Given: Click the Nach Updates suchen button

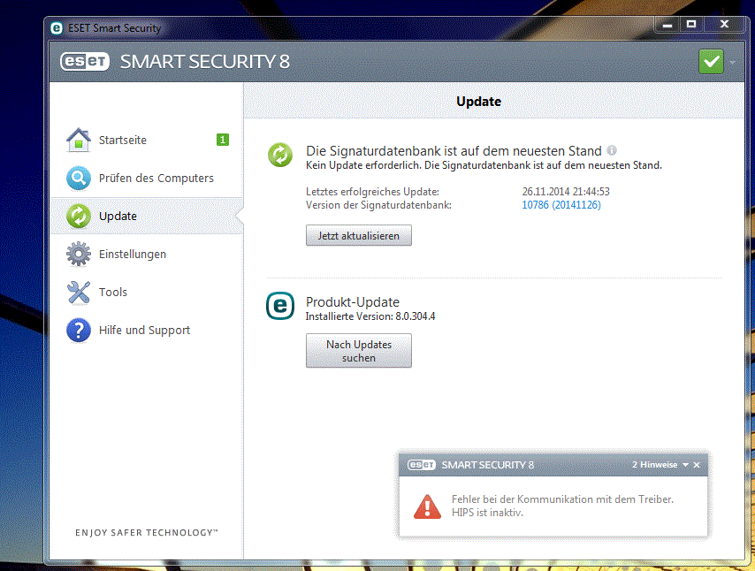Looking at the screenshot, I should (358, 351).
